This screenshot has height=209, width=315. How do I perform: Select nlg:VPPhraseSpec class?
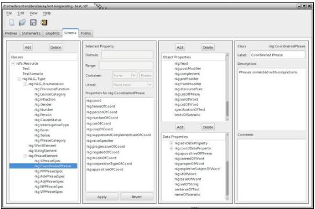click(49, 192)
